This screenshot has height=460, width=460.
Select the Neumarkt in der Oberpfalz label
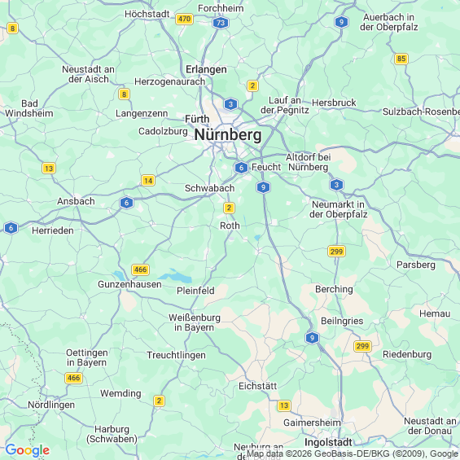[x=338, y=209]
